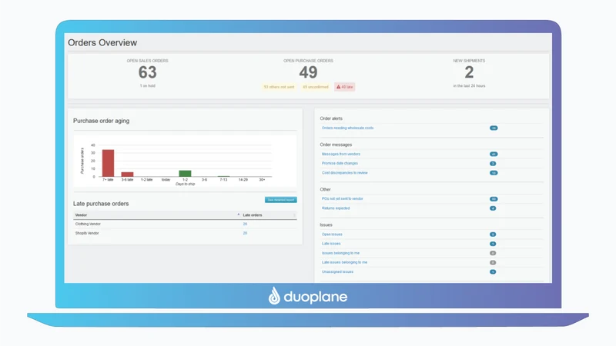Click count badge for Messages from vendors
616x346 pixels.
(x=494, y=155)
